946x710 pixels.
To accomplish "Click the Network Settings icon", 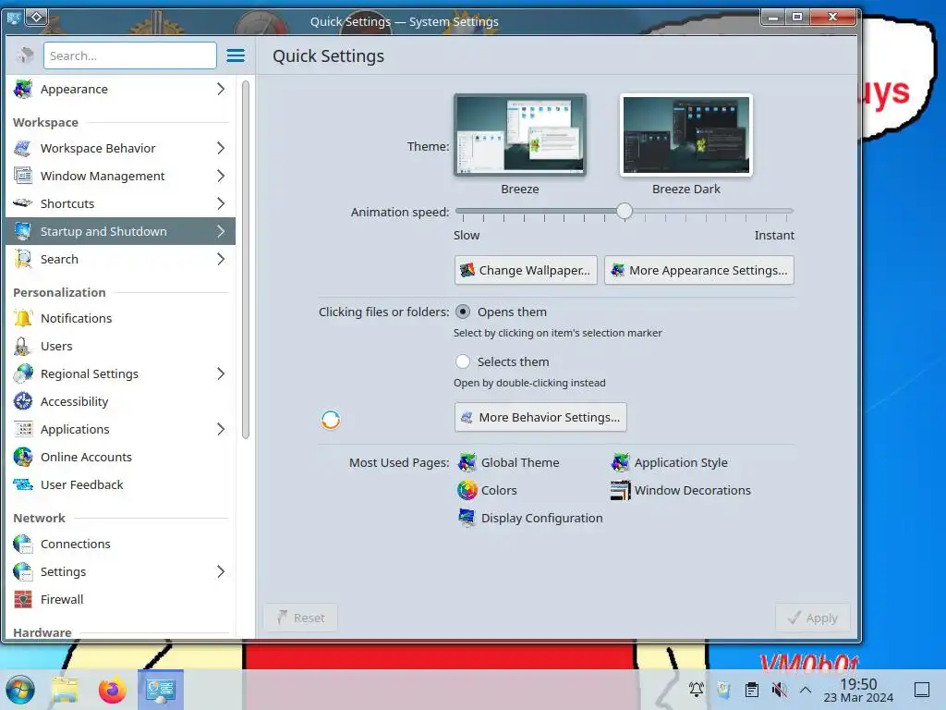I will [23, 571].
